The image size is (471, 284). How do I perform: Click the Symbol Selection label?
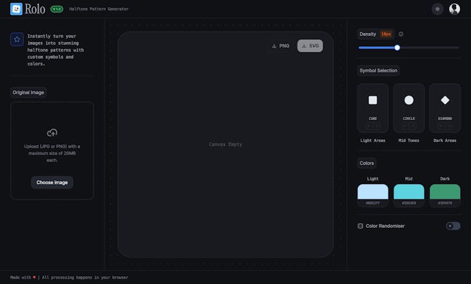(x=378, y=70)
